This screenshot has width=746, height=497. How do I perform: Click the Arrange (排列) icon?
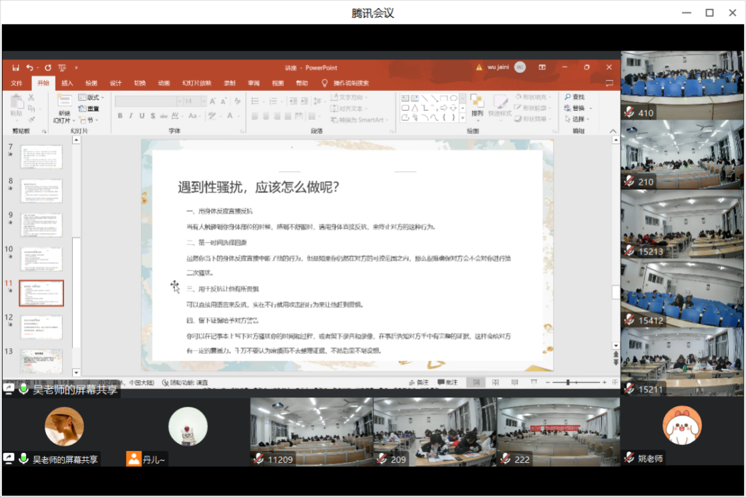pos(477,102)
